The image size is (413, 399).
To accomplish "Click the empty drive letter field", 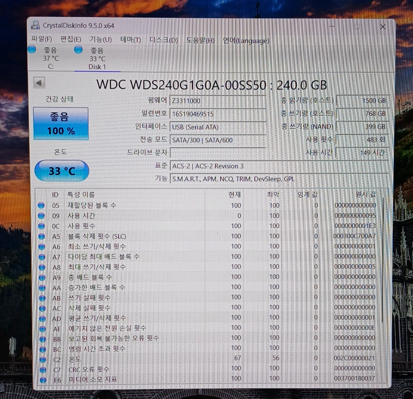I will [x=217, y=153].
